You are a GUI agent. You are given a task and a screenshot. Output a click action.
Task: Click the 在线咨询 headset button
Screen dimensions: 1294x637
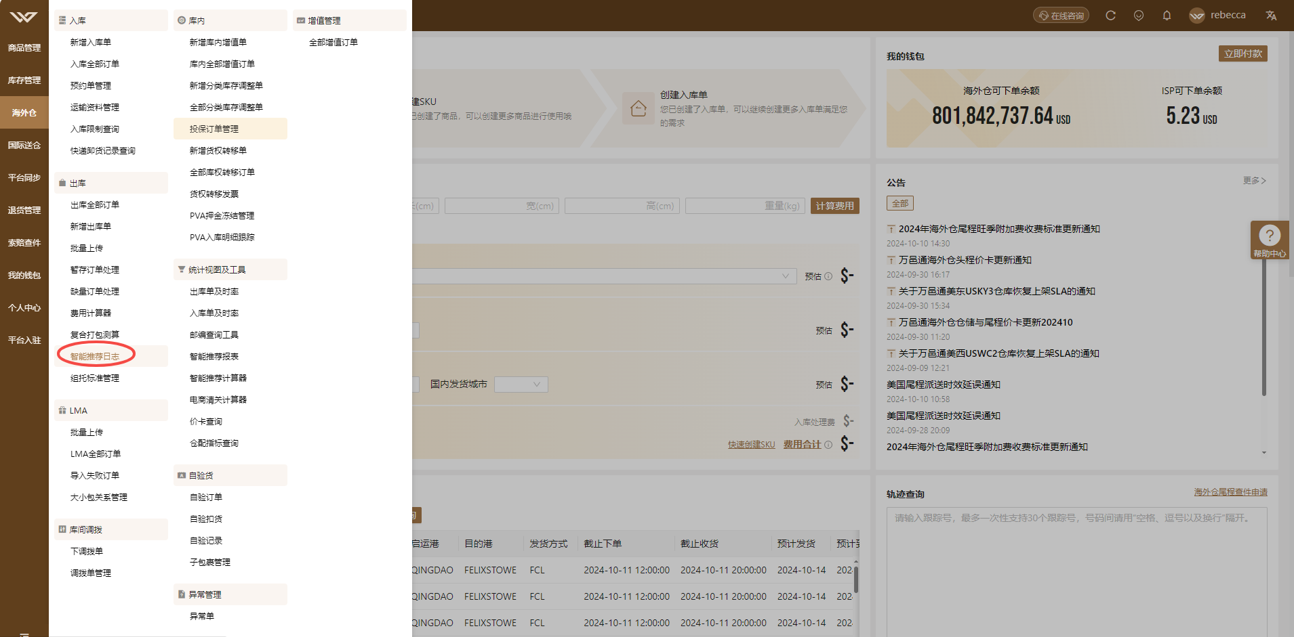[x=1061, y=16]
